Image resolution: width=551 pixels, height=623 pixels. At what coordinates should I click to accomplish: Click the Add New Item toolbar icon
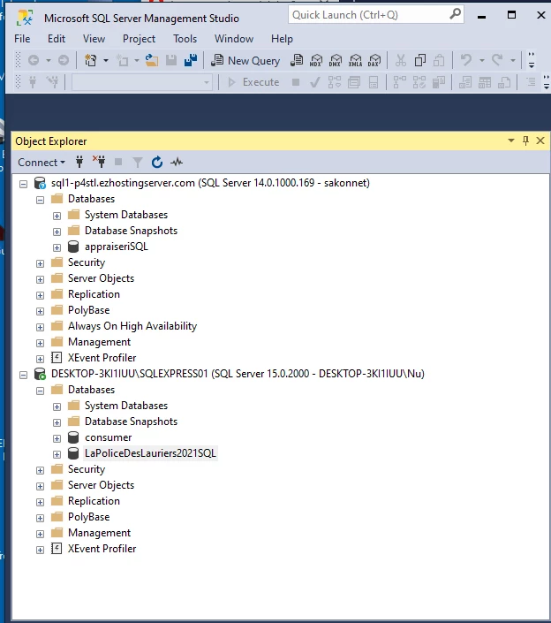coord(122,60)
